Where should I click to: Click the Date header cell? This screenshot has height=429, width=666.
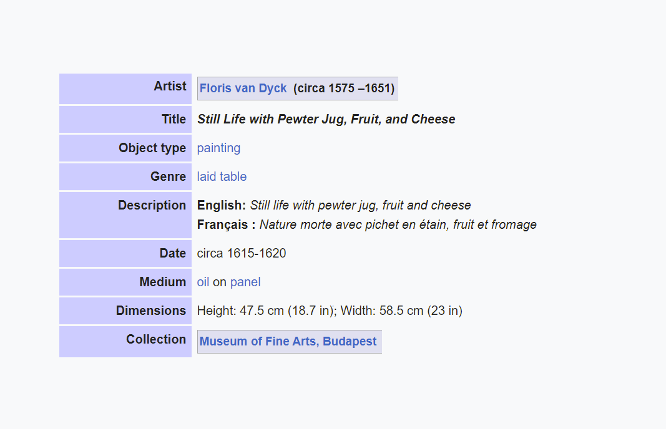tap(125, 253)
